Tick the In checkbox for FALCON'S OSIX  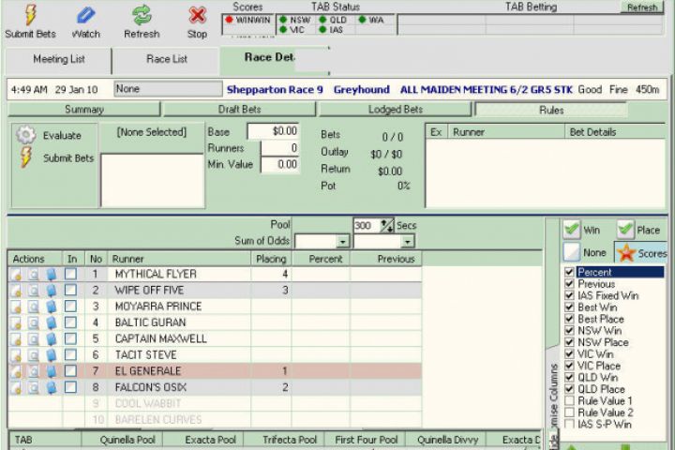pyautogui.click(x=70, y=387)
